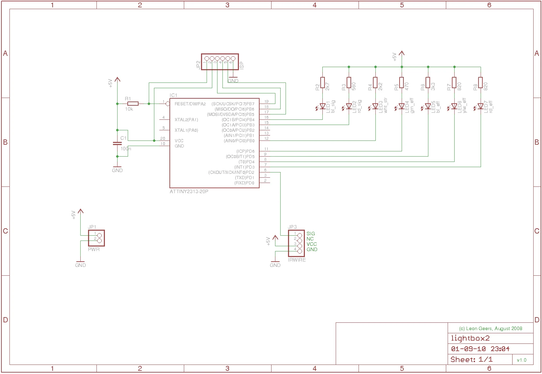The height and width of the screenshot is (374, 542).
Task: Click the (ICP)PD6 pin label
Action: [245, 151]
